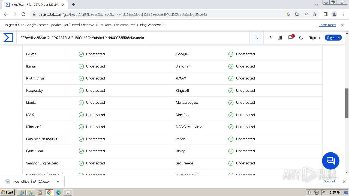Viewport: 349px width, 196px height.
Task: Open the Chrome three-dot menu
Action: click(343, 14)
